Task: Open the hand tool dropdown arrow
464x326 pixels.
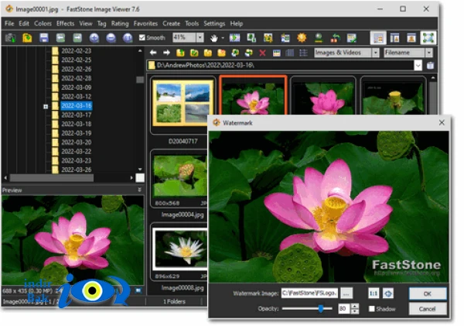Action: click(223, 38)
